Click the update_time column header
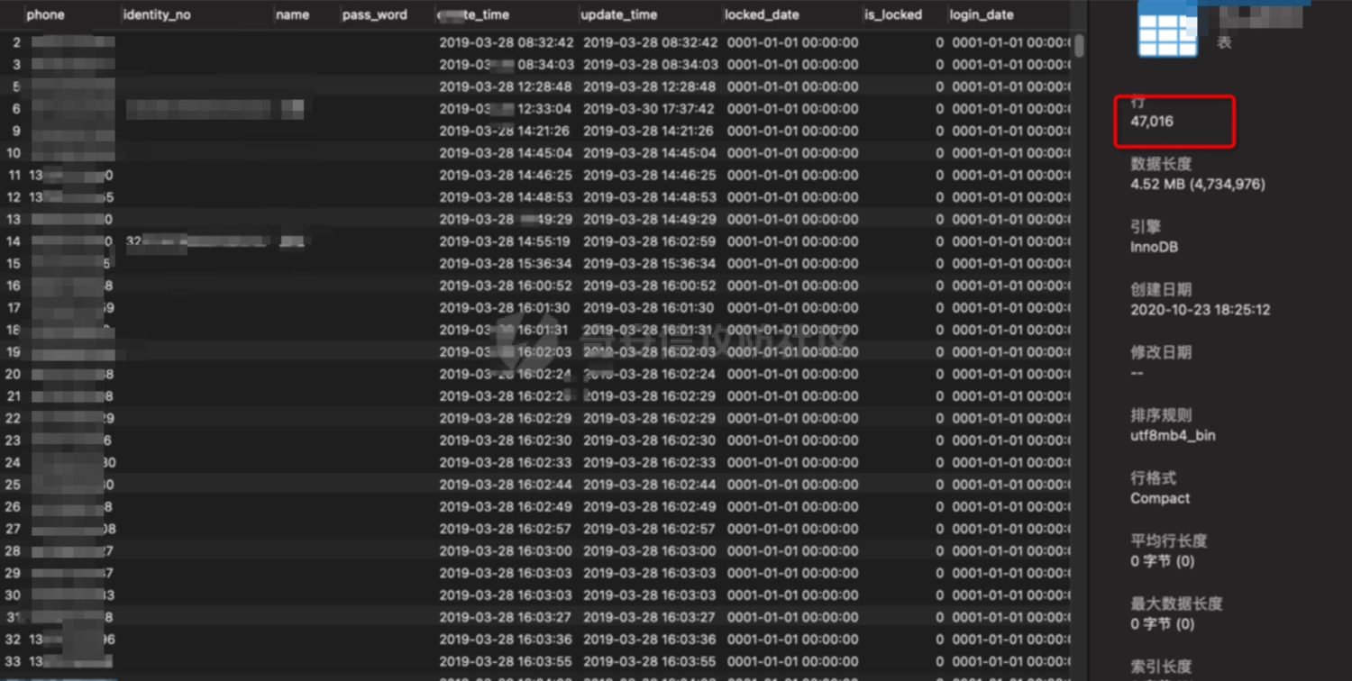Image resolution: width=1352 pixels, height=681 pixels. (619, 14)
